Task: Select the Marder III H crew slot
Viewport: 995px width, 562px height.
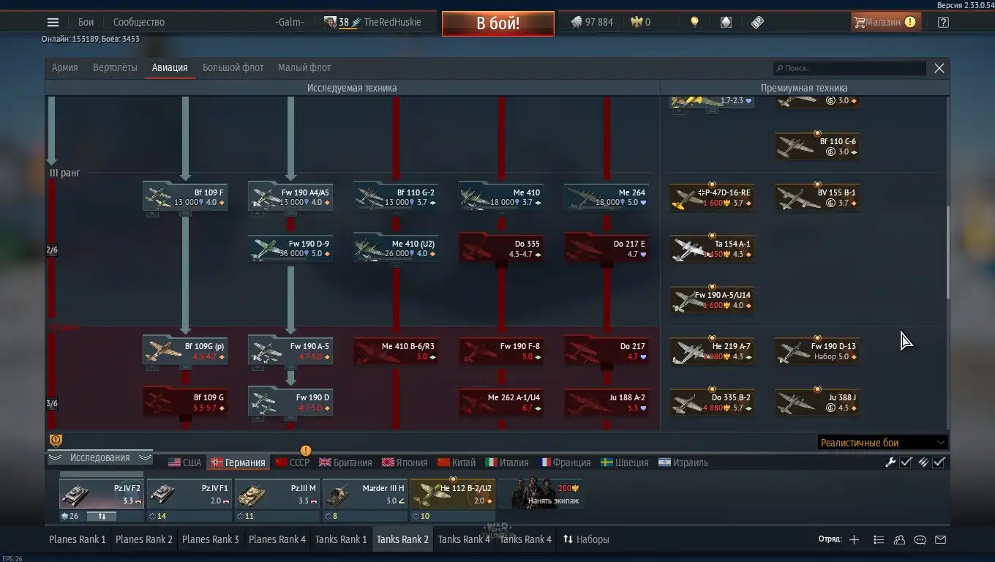Action: click(365, 493)
